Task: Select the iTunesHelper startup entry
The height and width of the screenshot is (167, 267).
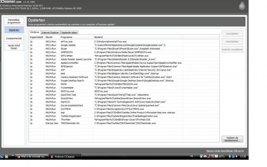Action: pos(124,88)
